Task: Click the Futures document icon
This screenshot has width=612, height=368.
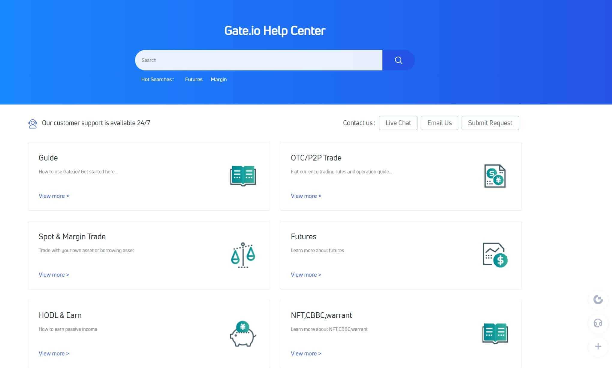Action: (494, 255)
